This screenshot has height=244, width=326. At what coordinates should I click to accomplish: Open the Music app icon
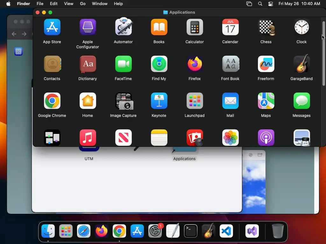[88, 138]
